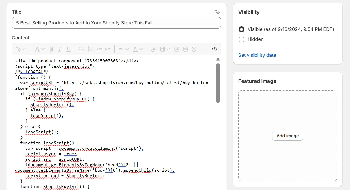Image resolution: width=350 pixels, height=190 pixels.
Task: Toggle the show HTML code view button
Action: click(x=214, y=49)
